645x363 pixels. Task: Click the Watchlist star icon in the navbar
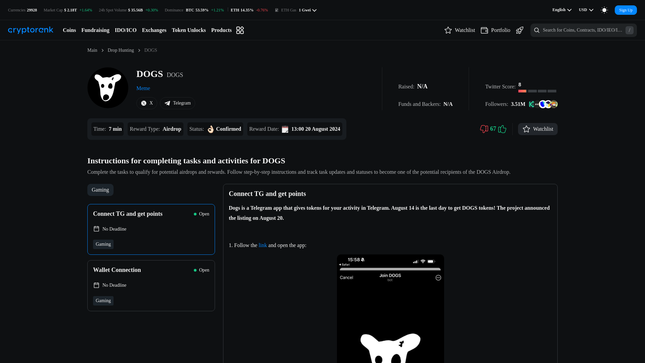point(448,30)
